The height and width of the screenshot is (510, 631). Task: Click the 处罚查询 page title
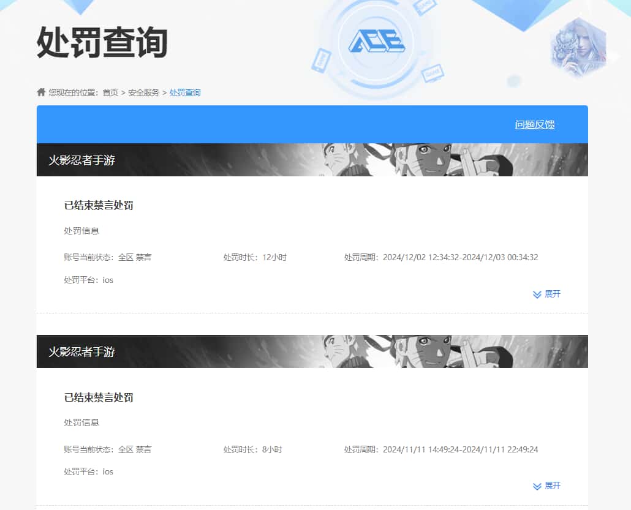click(102, 42)
